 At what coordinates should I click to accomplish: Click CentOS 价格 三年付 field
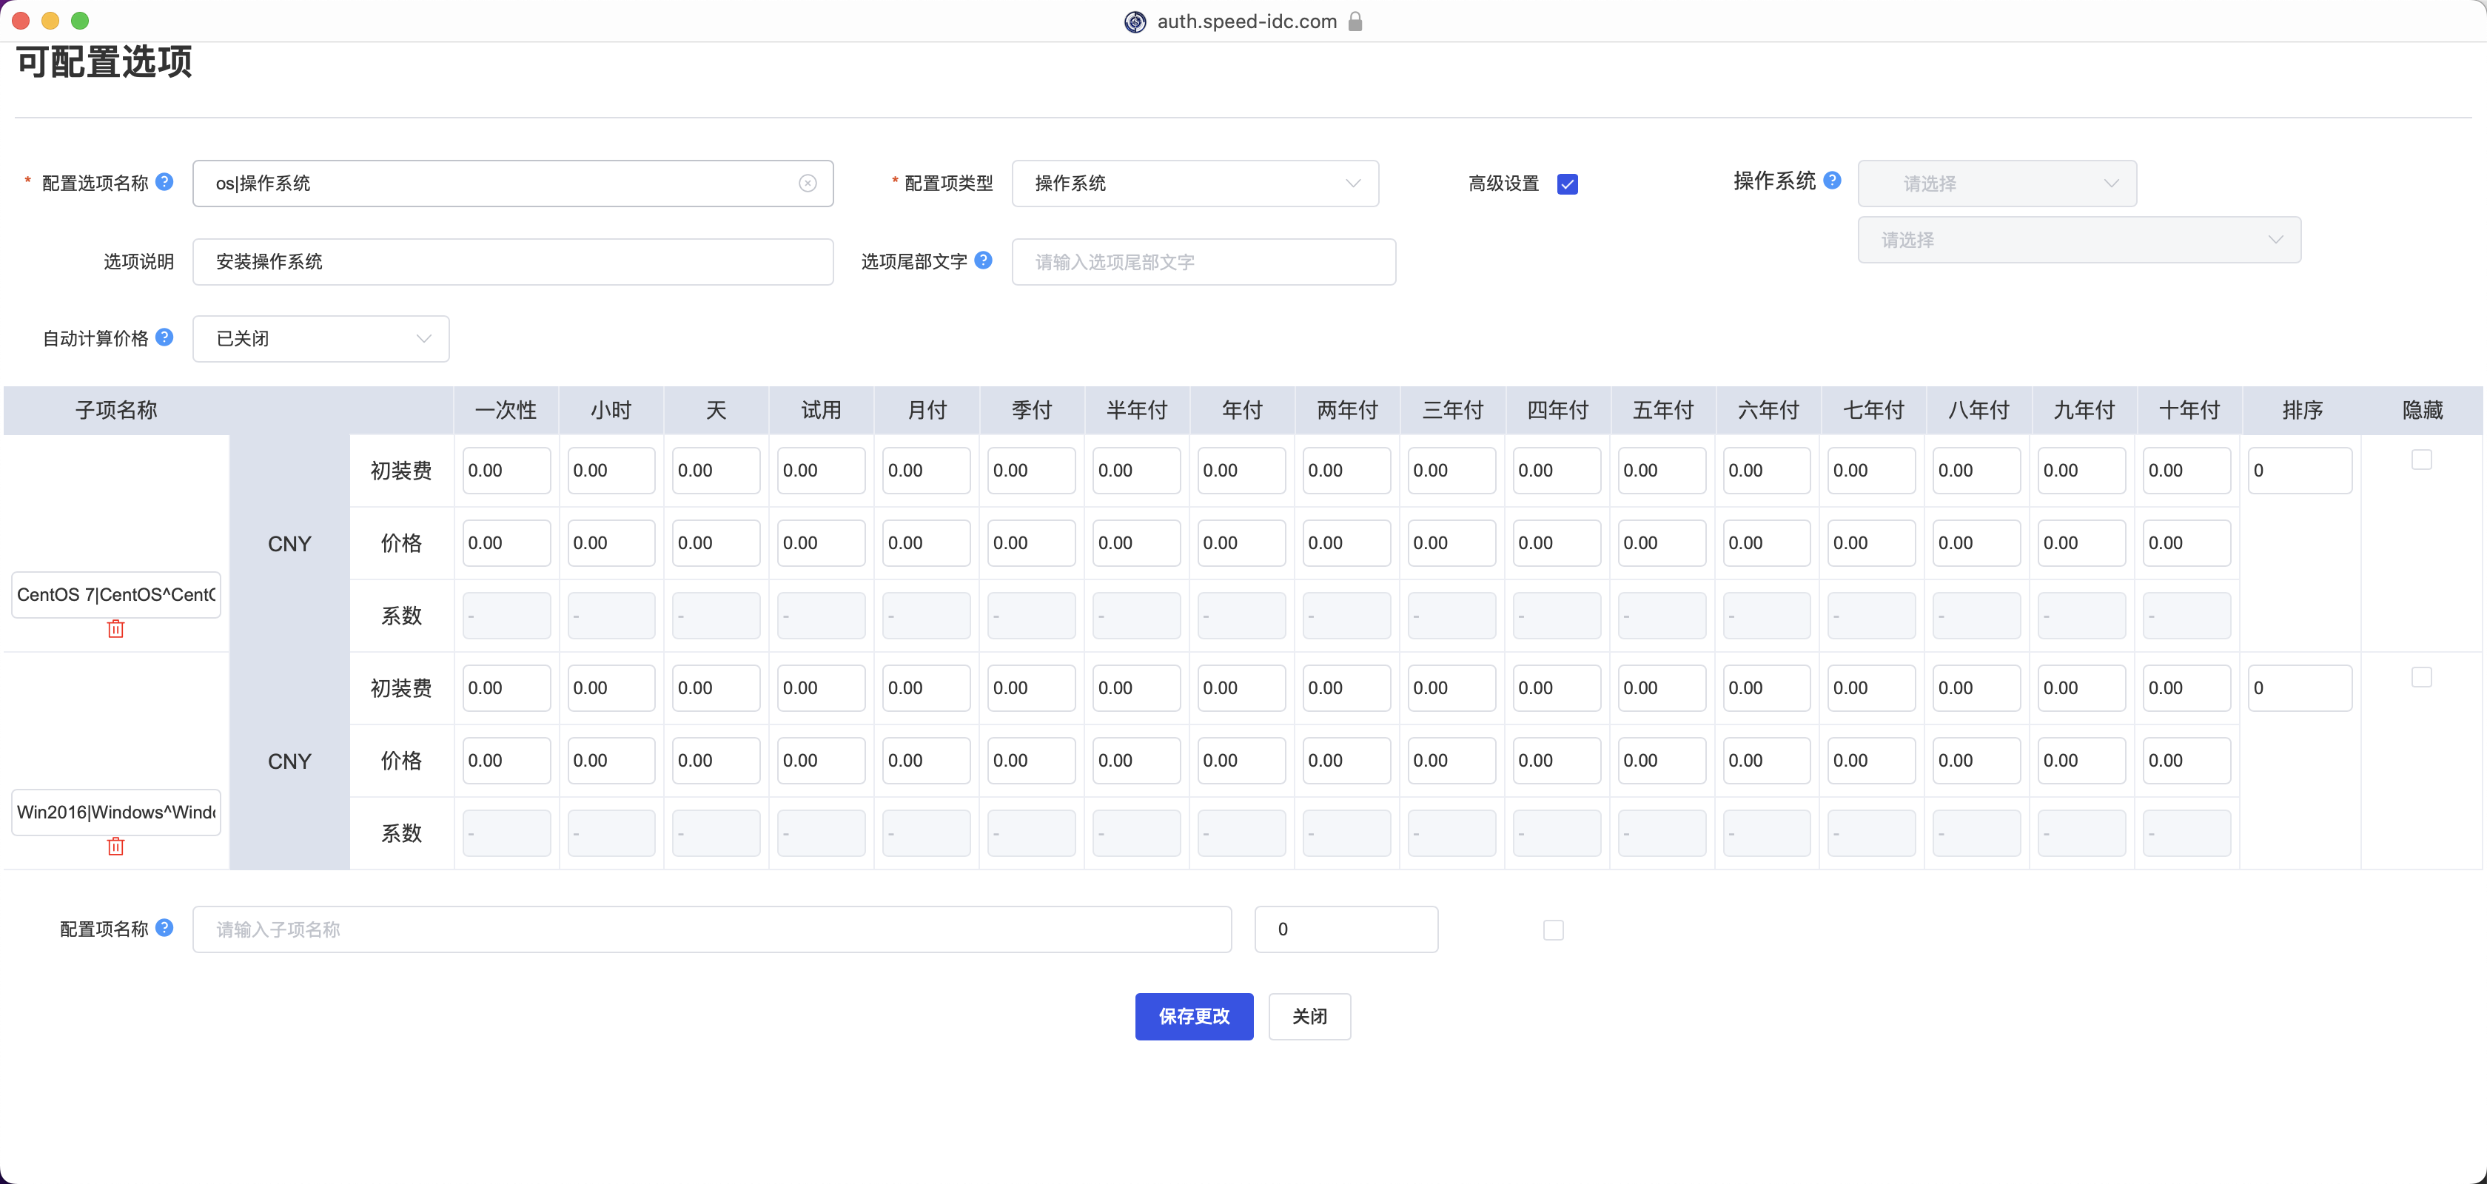click(x=1451, y=543)
